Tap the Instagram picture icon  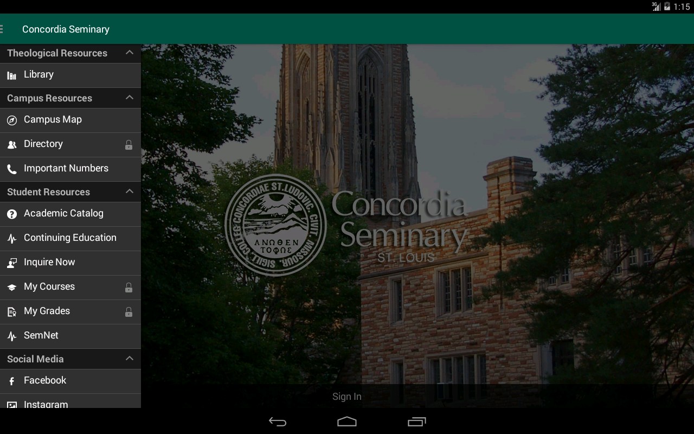(x=12, y=405)
